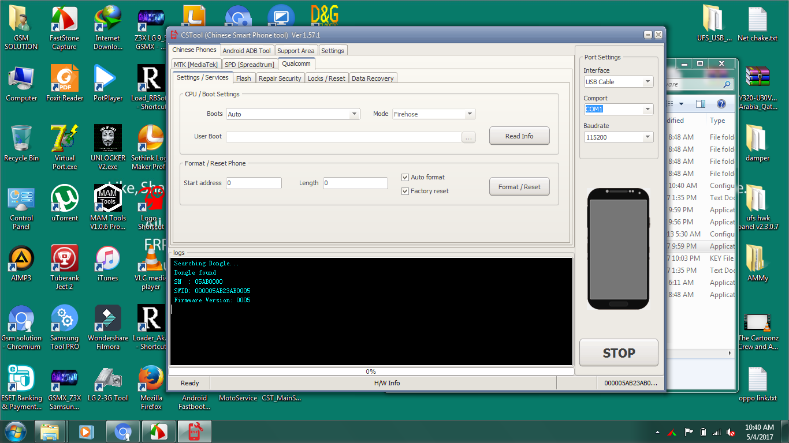
Task: Open the Repair Security tab
Action: click(280, 78)
